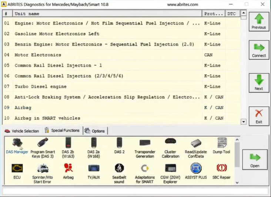Click the status text field at bottom
This screenshot has height=197, width=271.
tap(135, 191)
